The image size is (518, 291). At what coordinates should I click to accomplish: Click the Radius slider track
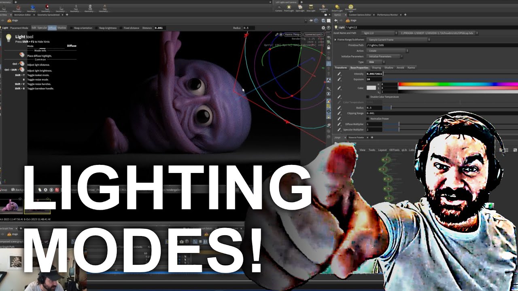(x=451, y=108)
